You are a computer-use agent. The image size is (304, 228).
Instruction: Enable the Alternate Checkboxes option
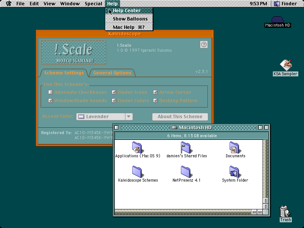[x=51, y=92]
